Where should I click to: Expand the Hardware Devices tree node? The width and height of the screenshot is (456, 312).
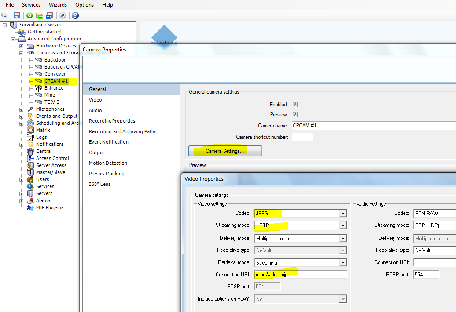point(22,46)
